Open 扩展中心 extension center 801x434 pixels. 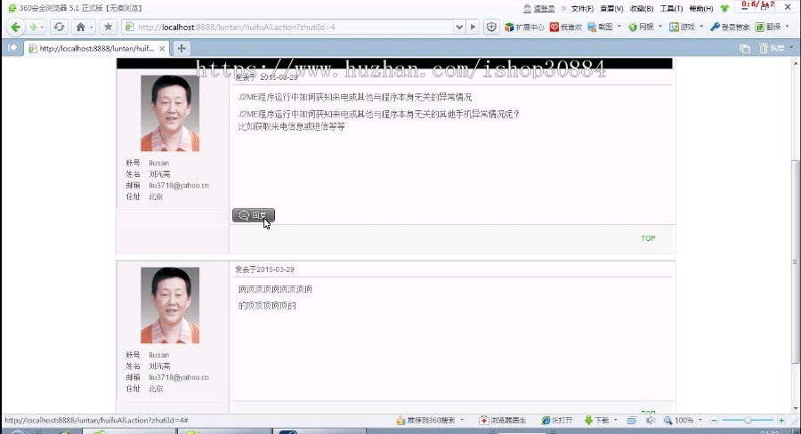click(x=524, y=27)
